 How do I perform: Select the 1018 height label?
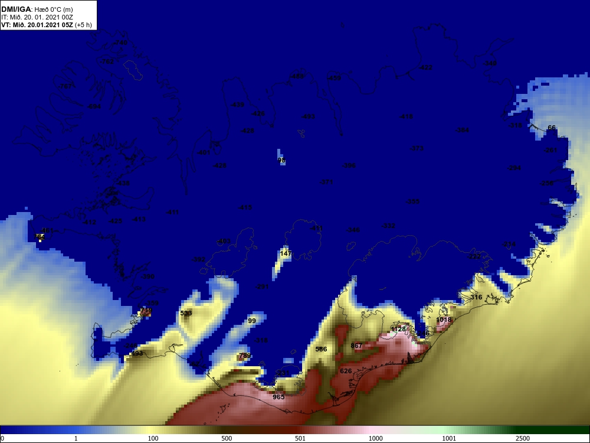[x=444, y=320]
